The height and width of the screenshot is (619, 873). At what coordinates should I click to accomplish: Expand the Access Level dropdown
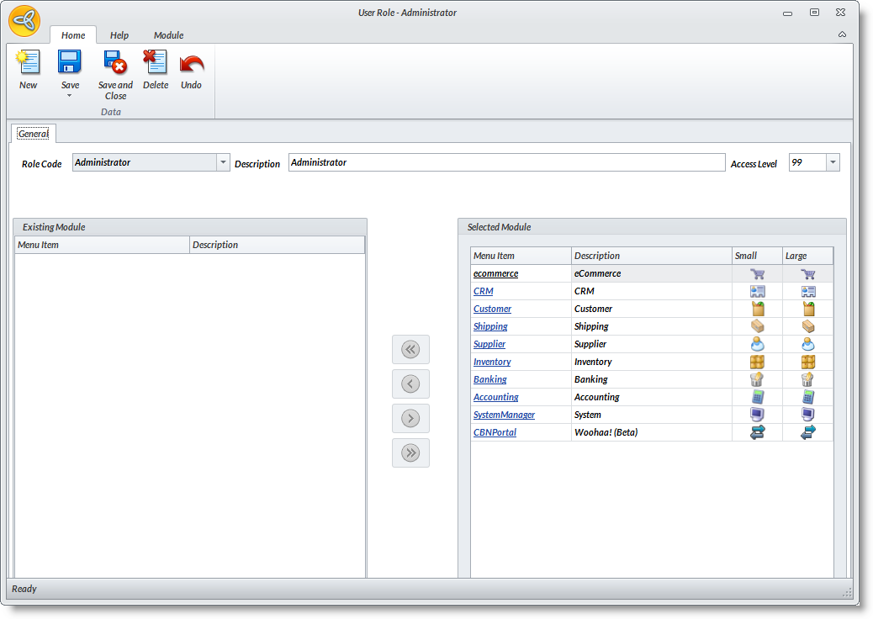(832, 162)
